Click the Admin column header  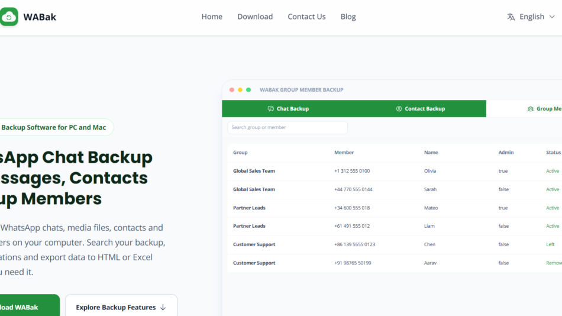(x=506, y=153)
